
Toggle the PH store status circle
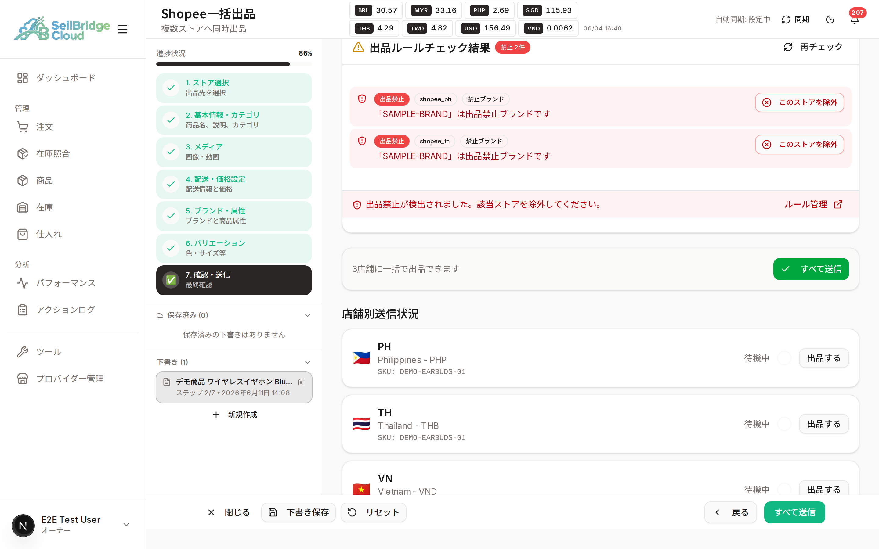pos(785,358)
